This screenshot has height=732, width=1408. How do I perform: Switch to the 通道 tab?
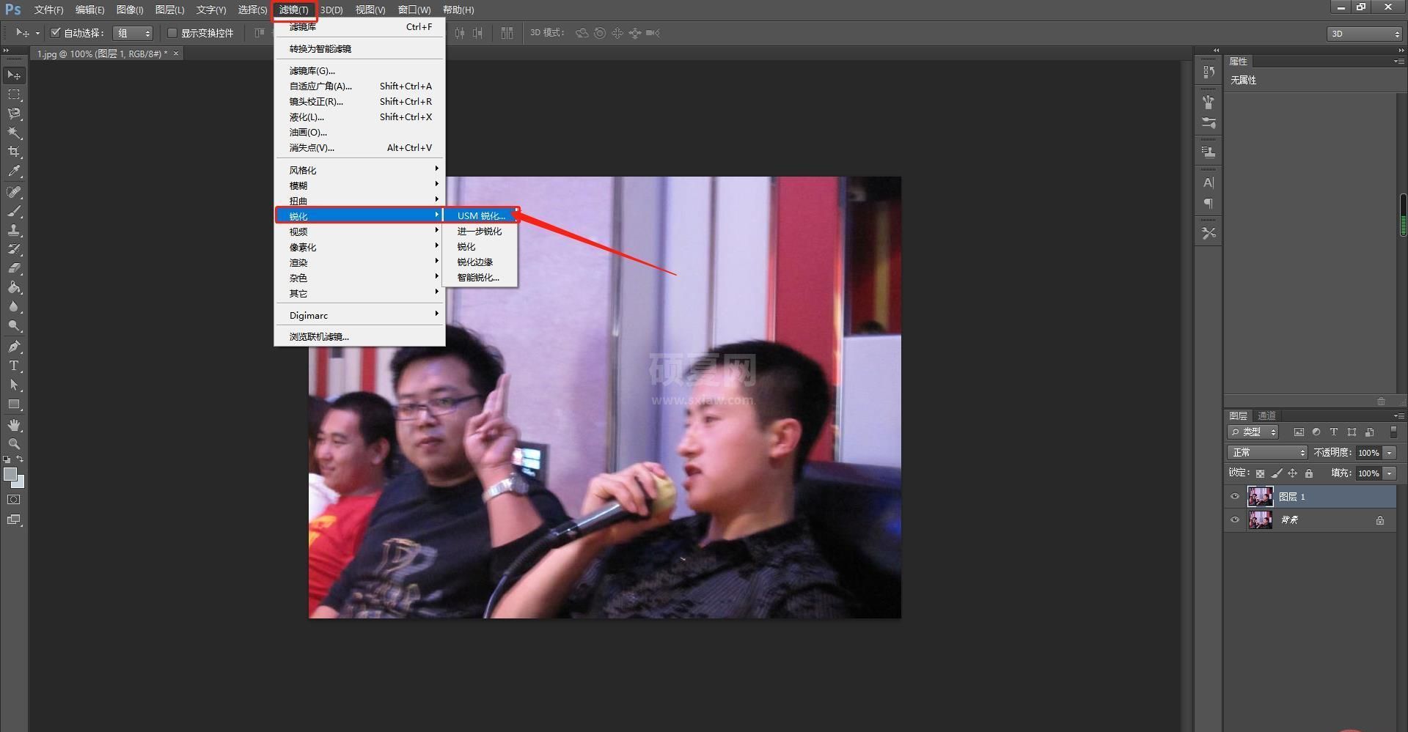pyautogui.click(x=1266, y=415)
